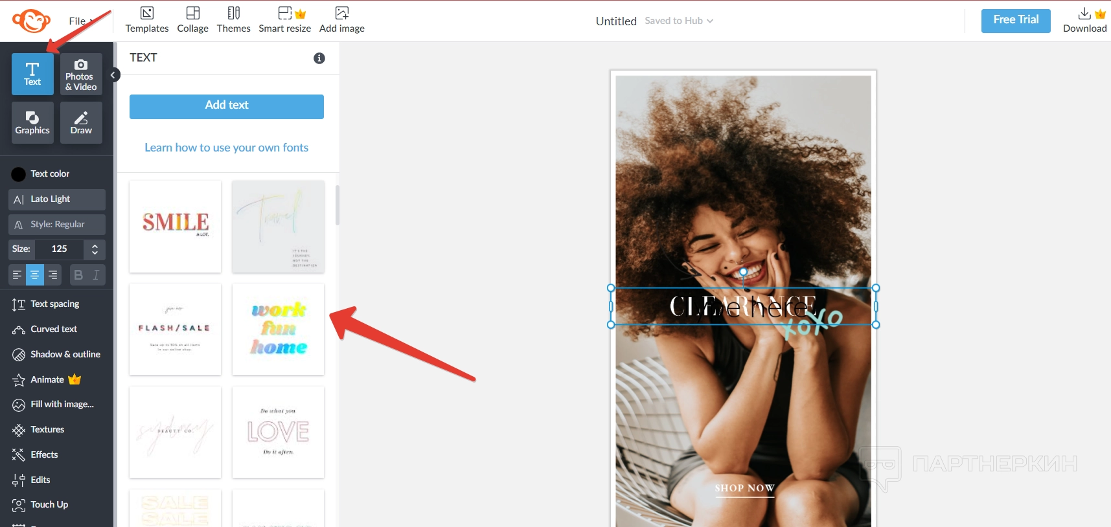Align text right

click(53, 275)
